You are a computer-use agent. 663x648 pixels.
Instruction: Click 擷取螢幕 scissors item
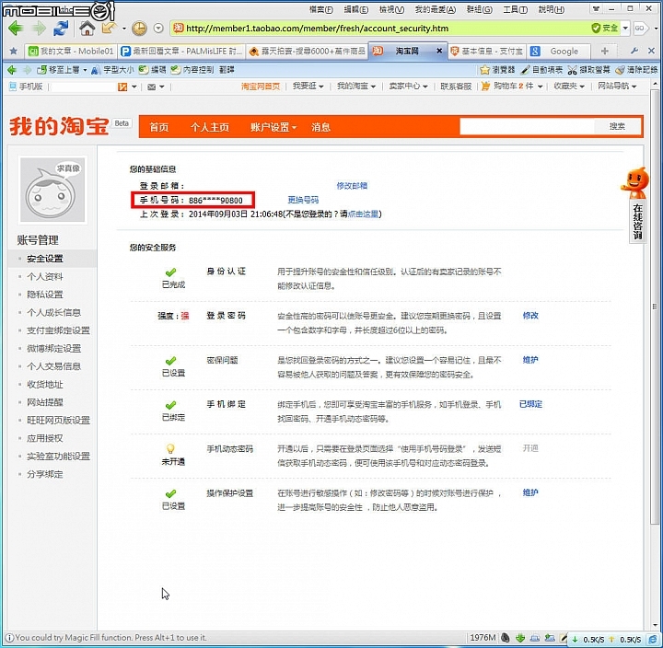[589, 70]
